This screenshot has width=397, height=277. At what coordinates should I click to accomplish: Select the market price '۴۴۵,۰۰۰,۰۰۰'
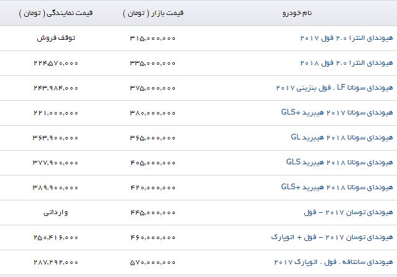(152, 212)
